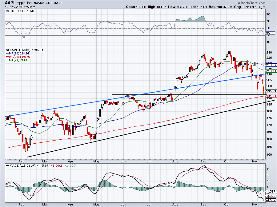The height and width of the screenshot is (207, 277).
Task: Click the black MACD legend line marker
Action: click(x=7, y=166)
